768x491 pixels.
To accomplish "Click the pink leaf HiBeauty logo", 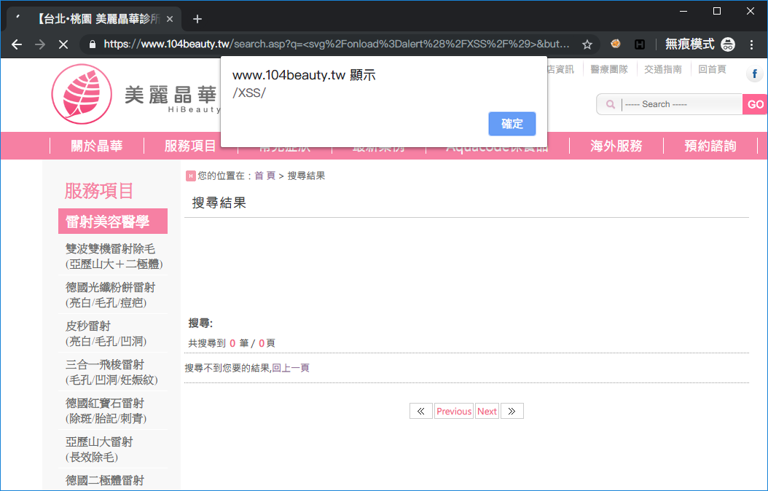I will pos(82,94).
